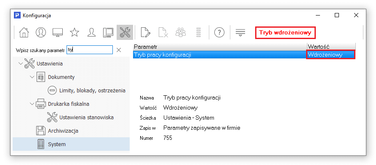Maximize the Konfiguracja window
This screenshot has width=376, height=165.
click(337, 15)
